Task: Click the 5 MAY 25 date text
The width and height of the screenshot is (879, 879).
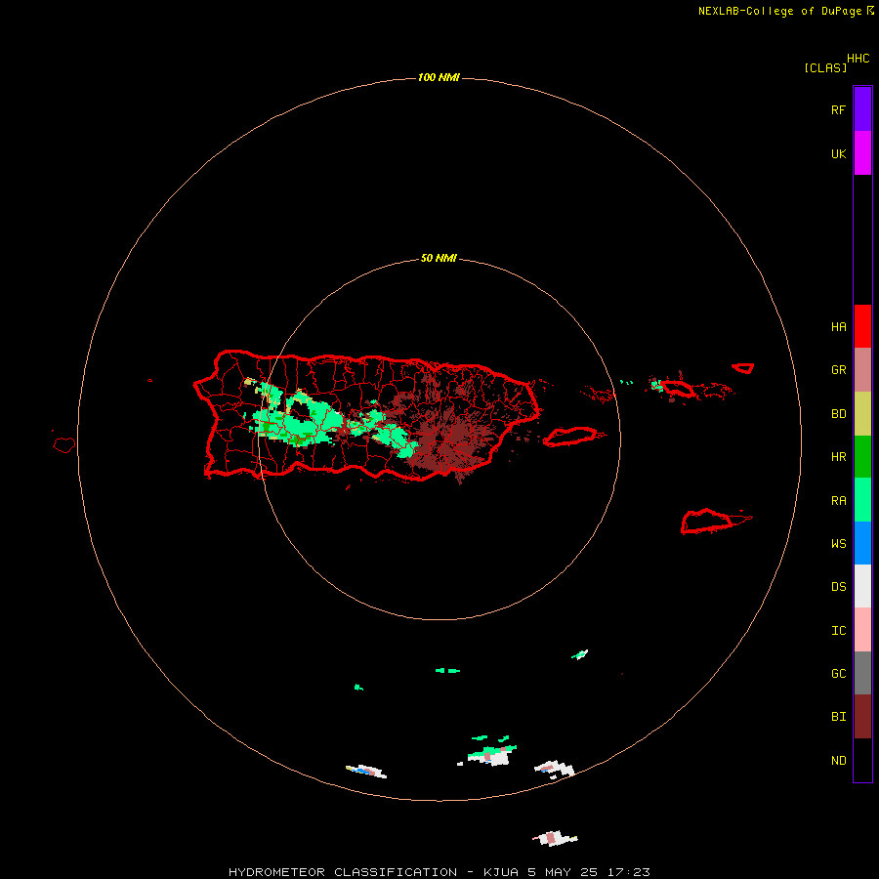Action: point(563,872)
